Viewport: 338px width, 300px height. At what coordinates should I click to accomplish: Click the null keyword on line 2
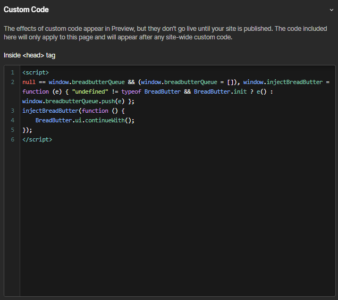pos(29,82)
